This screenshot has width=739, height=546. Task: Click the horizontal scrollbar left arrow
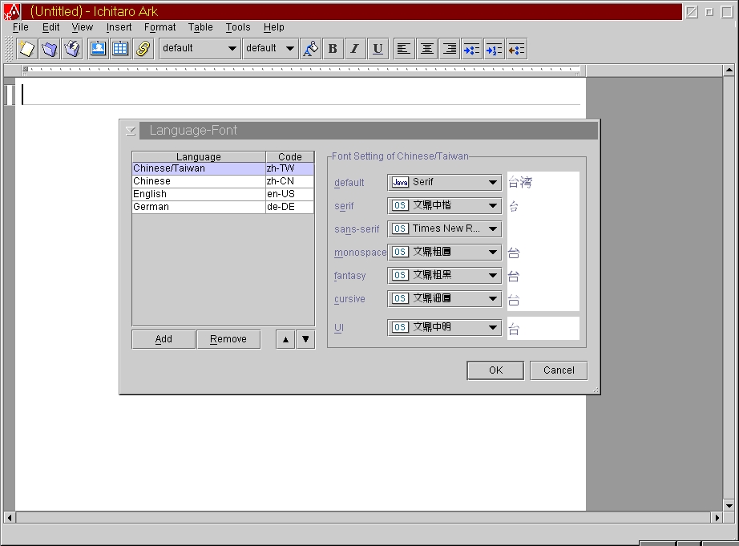(x=10, y=518)
